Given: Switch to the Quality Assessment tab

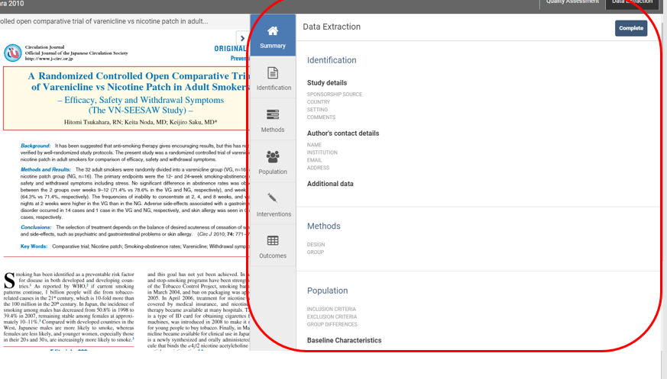Looking at the screenshot, I should 572,2.
